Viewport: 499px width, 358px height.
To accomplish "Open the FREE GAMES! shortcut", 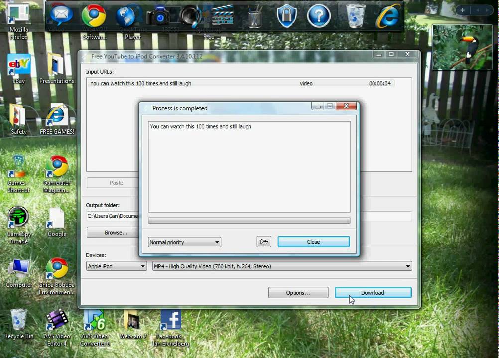I will click(x=57, y=120).
